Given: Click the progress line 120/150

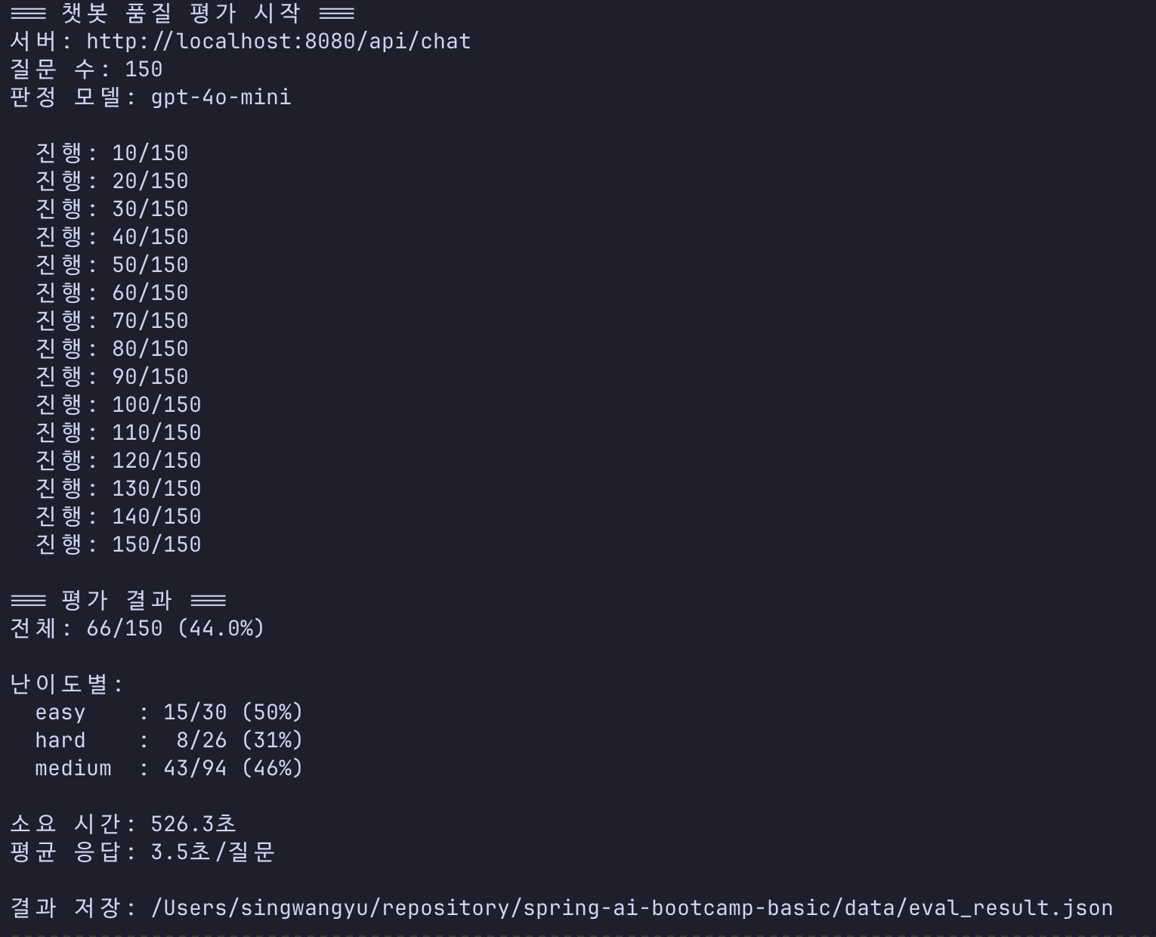Looking at the screenshot, I should [118, 461].
